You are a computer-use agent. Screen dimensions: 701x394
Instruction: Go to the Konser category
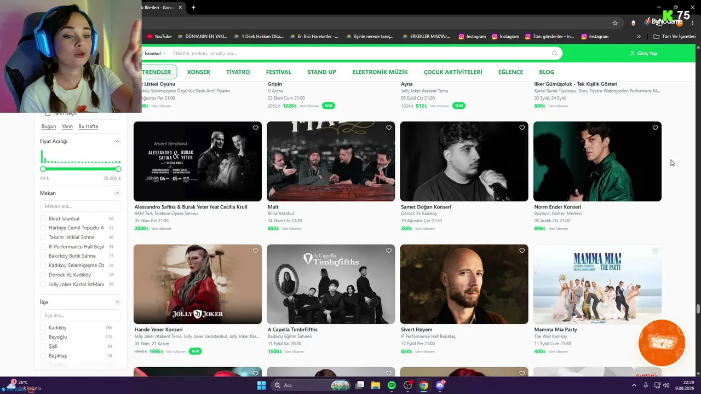[x=199, y=72]
